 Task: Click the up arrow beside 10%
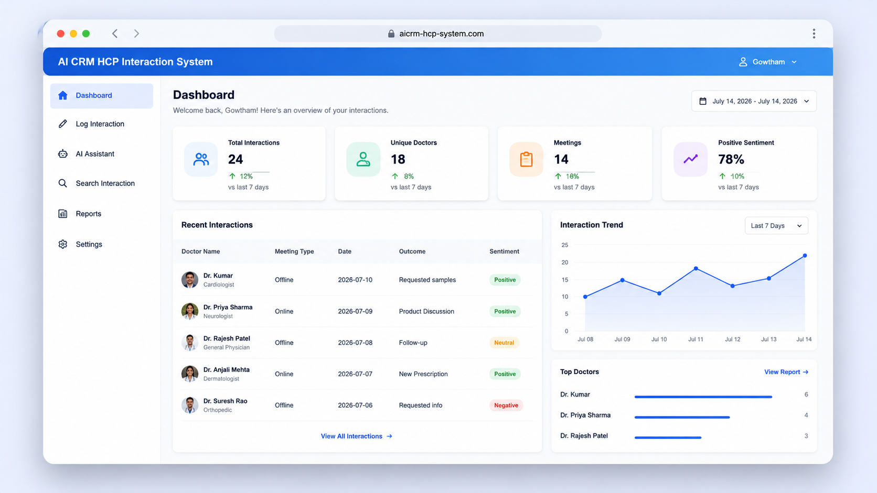click(x=722, y=176)
